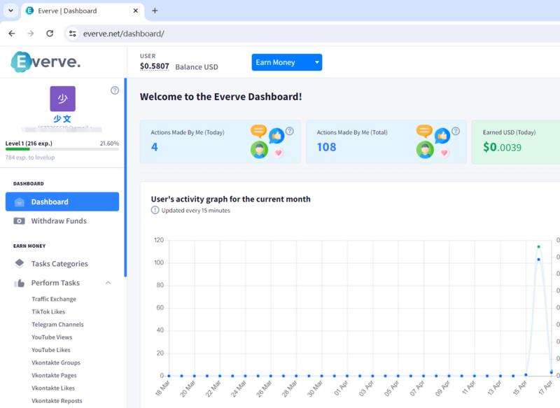Click the Perform Tasks thumbs-up icon
Image resolution: width=560 pixels, height=408 pixels.
click(20, 283)
